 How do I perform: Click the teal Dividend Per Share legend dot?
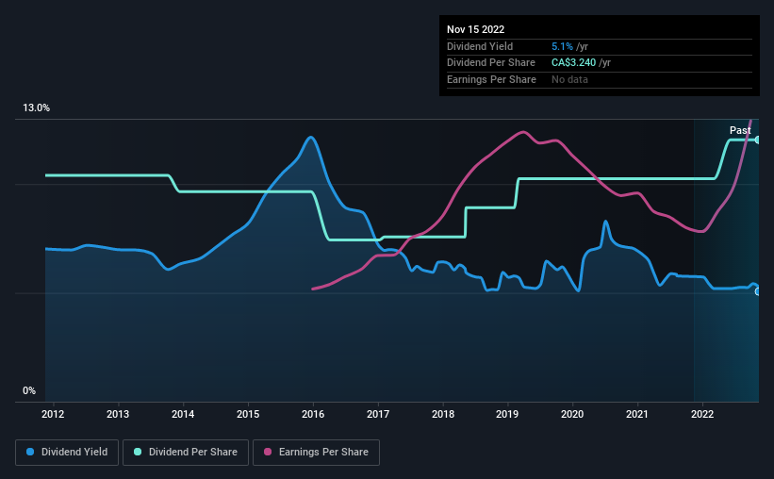(x=138, y=452)
